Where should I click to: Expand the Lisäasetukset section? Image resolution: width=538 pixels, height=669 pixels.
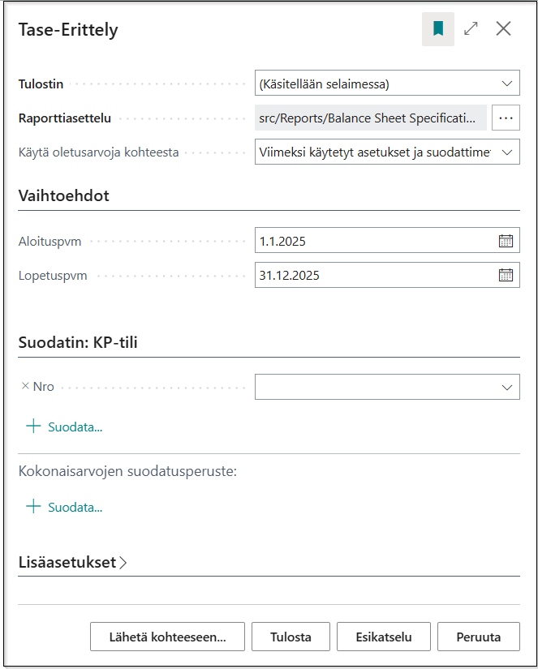click(72, 562)
